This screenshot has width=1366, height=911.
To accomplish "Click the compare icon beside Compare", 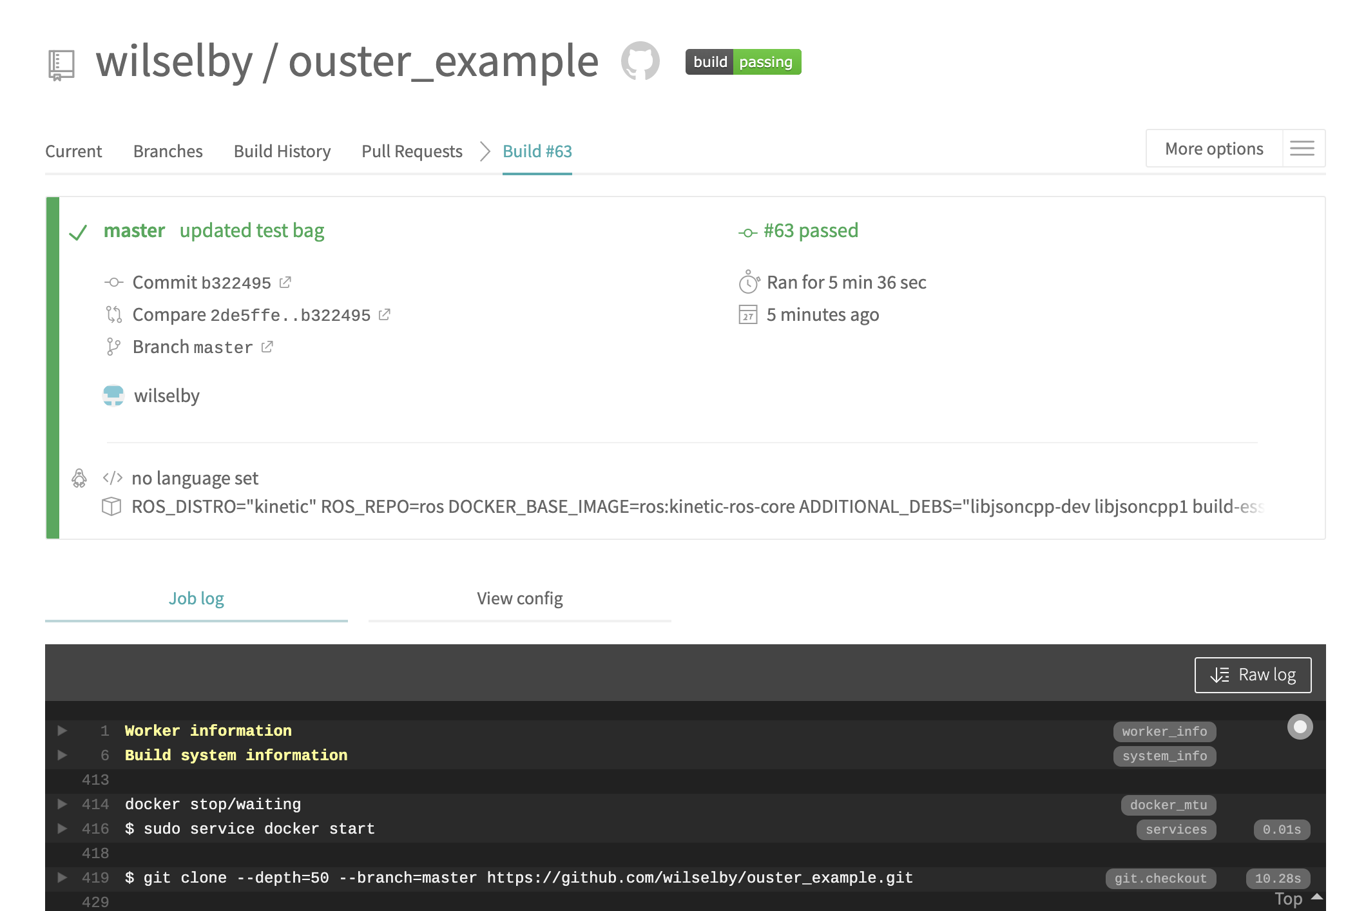I will (113, 314).
